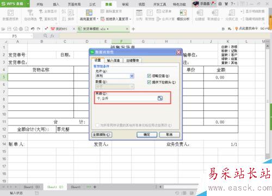Screen dimensions: 272x196
Task: Click the fx insert function icon
Action: [52, 36]
